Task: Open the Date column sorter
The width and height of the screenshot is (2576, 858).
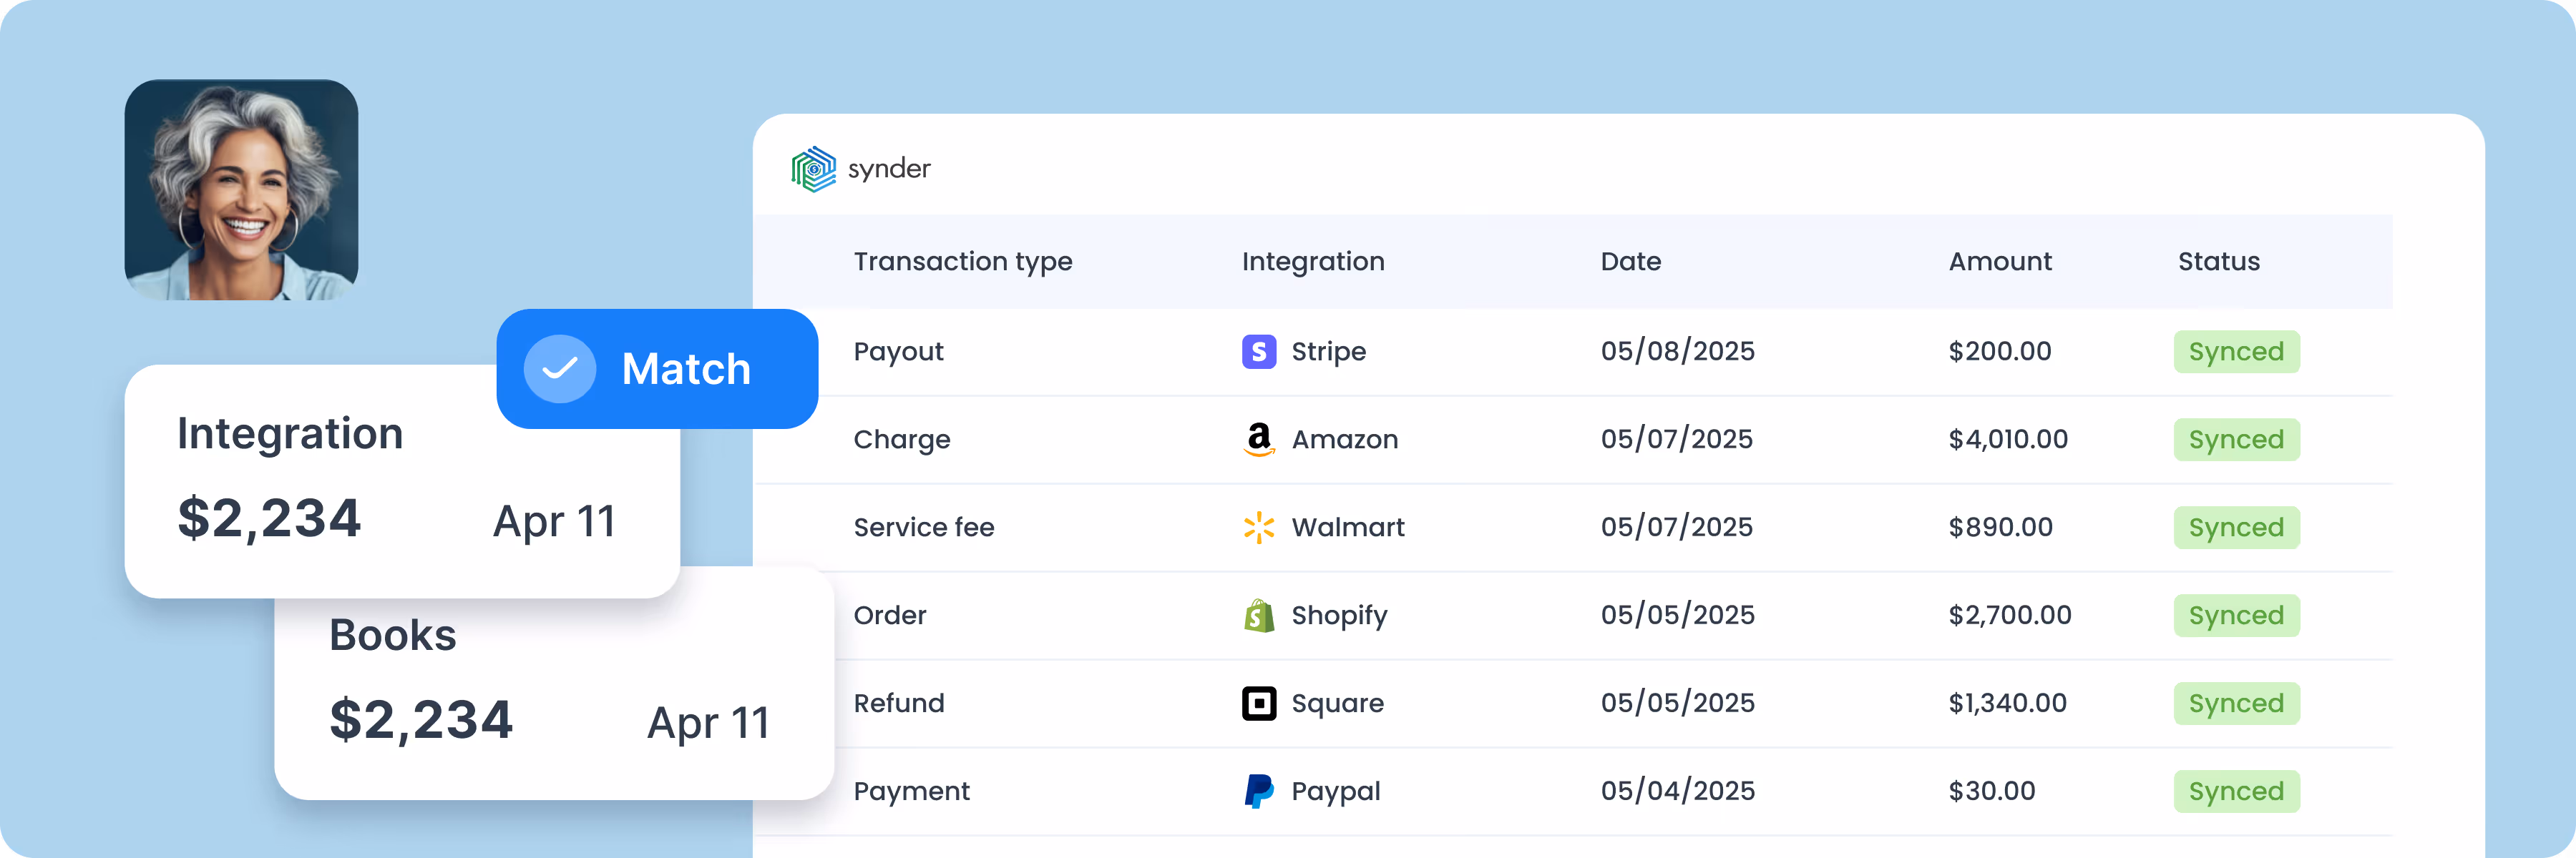Action: pyautogui.click(x=1630, y=261)
